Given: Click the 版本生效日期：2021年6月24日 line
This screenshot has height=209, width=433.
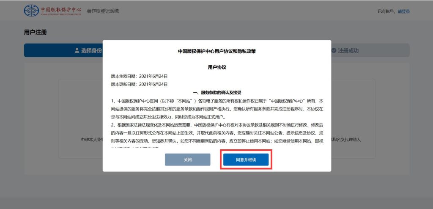Looking at the screenshot, I should click(139, 76).
